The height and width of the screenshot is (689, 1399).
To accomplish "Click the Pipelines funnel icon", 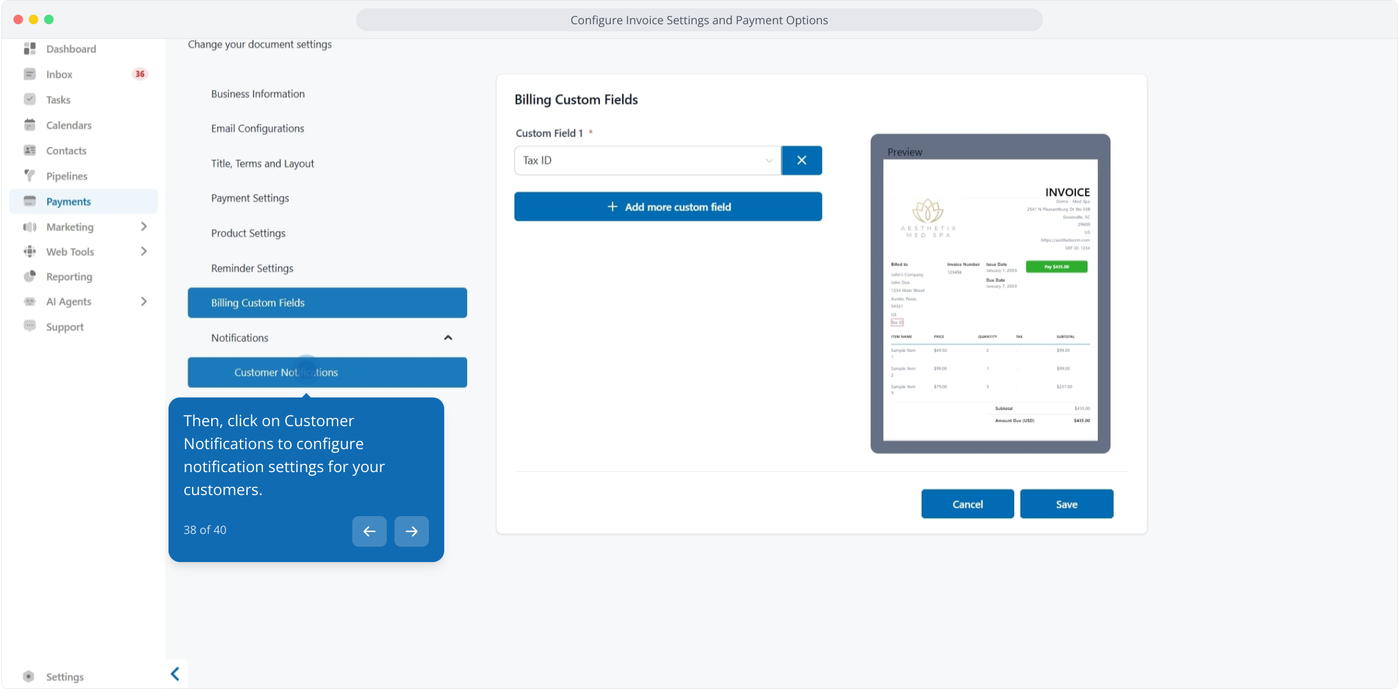I will (29, 175).
